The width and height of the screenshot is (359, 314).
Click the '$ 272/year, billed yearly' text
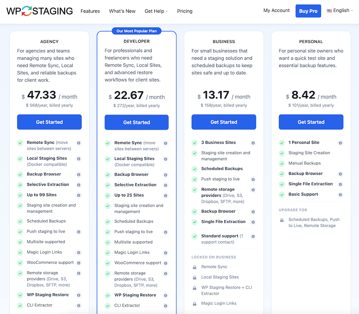coord(137,106)
